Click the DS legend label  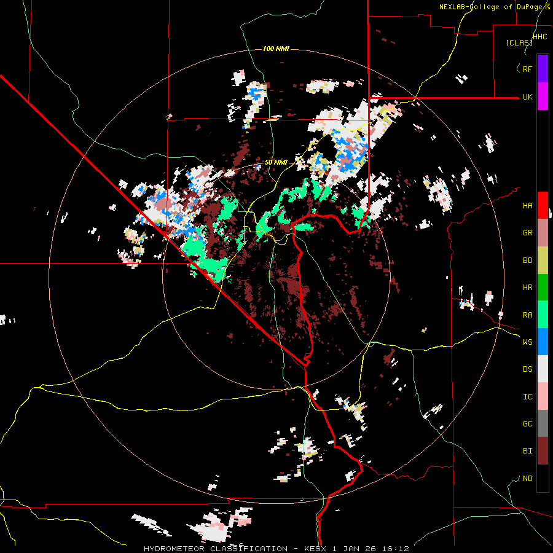[527, 369]
